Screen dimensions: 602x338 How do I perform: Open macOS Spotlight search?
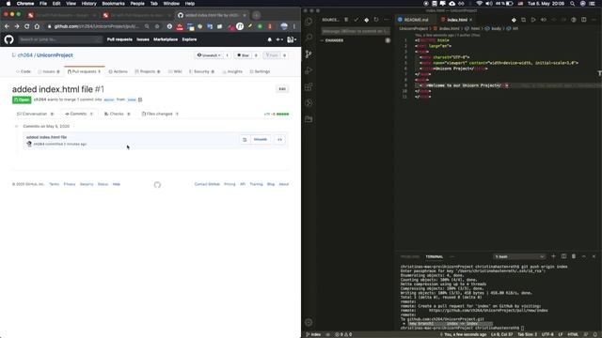(x=572, y=4)
